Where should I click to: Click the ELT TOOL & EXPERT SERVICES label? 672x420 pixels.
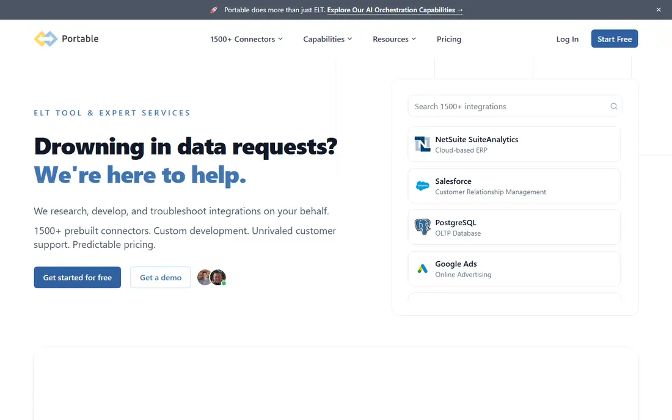tap(112, 113)
